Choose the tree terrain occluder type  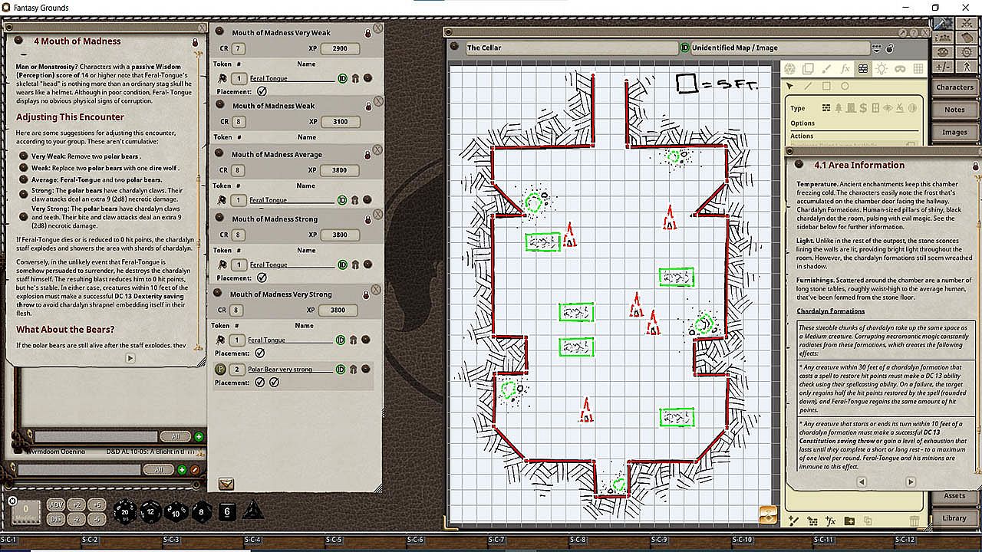coord(839,108)
